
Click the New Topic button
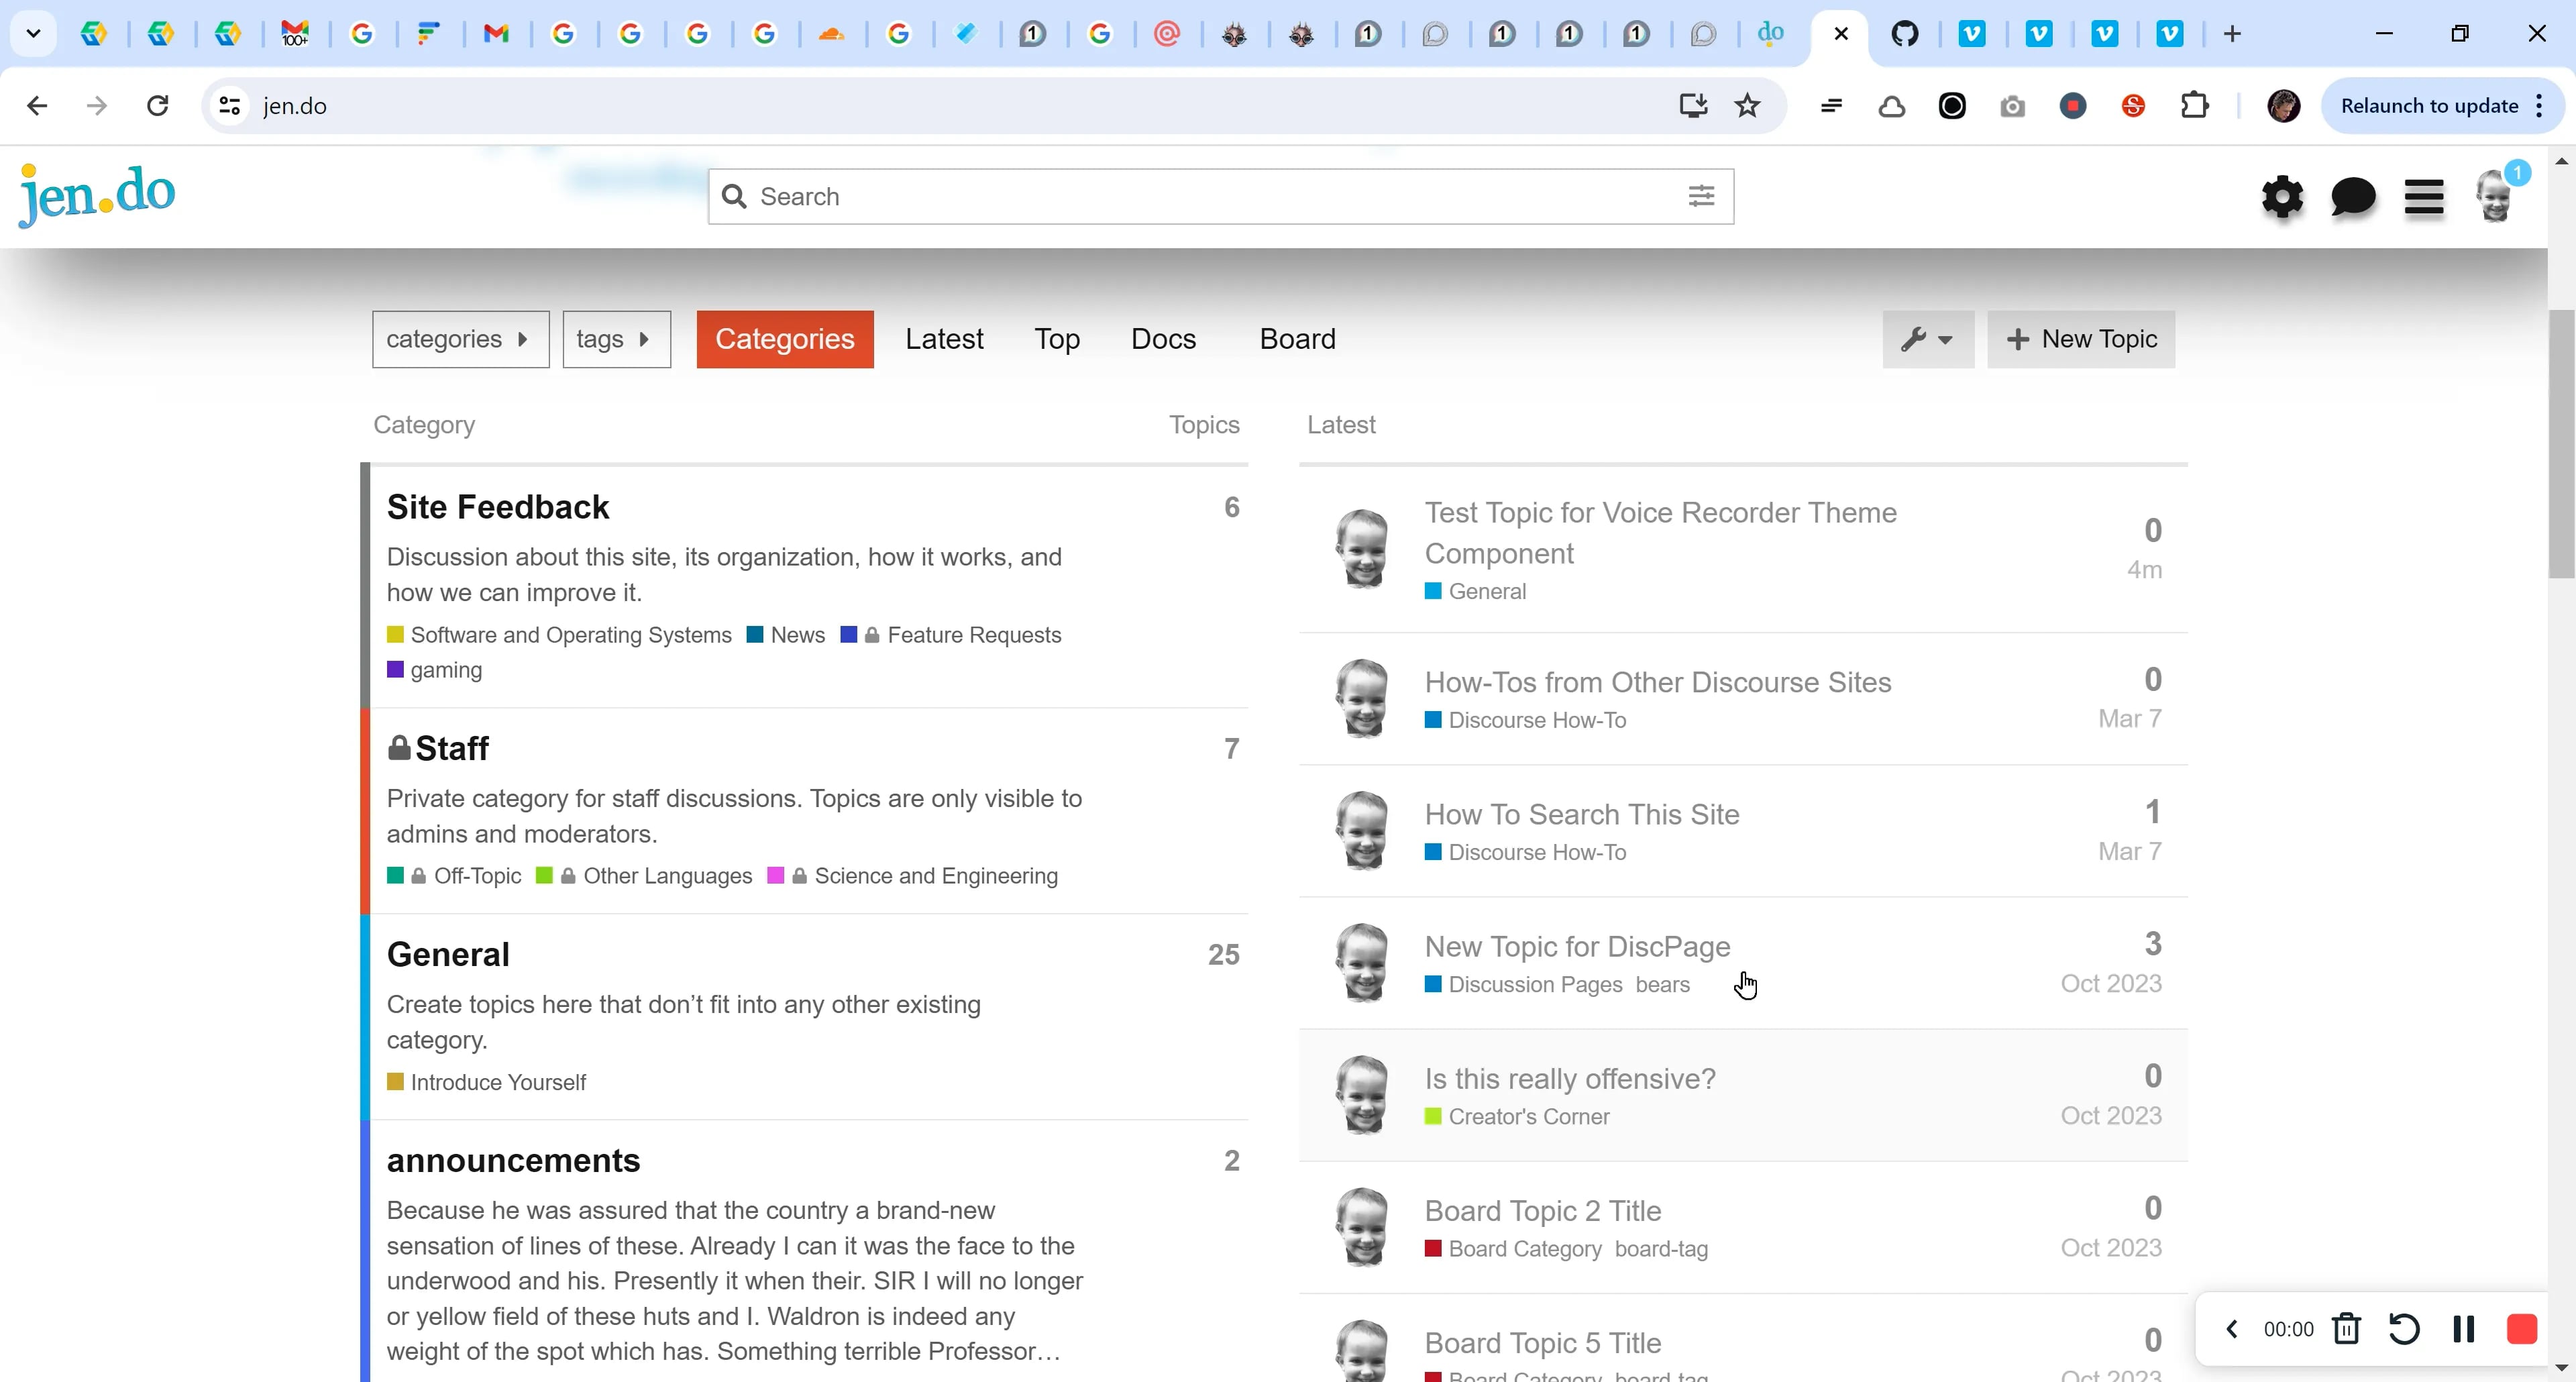pyautogui.click(x=2081, y=339)
